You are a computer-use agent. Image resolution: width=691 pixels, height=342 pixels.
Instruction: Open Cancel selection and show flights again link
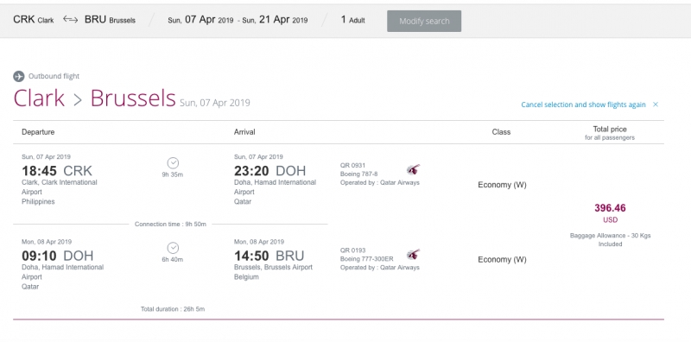tap(583, 104)
